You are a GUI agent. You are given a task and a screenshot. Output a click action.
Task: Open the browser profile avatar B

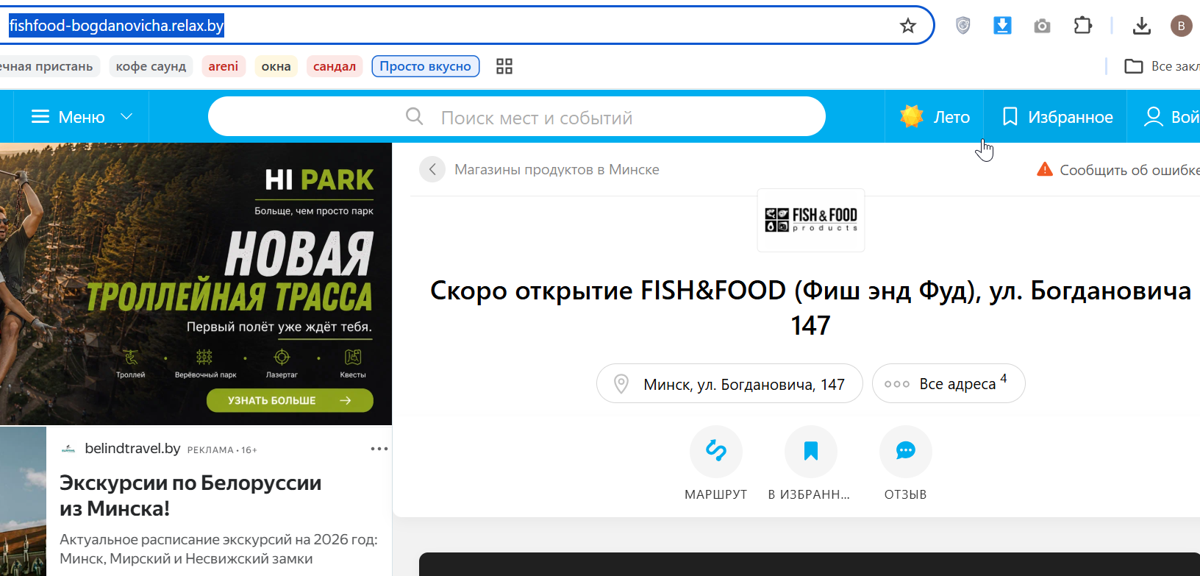pyautogui.click(x=1181, y=26)
